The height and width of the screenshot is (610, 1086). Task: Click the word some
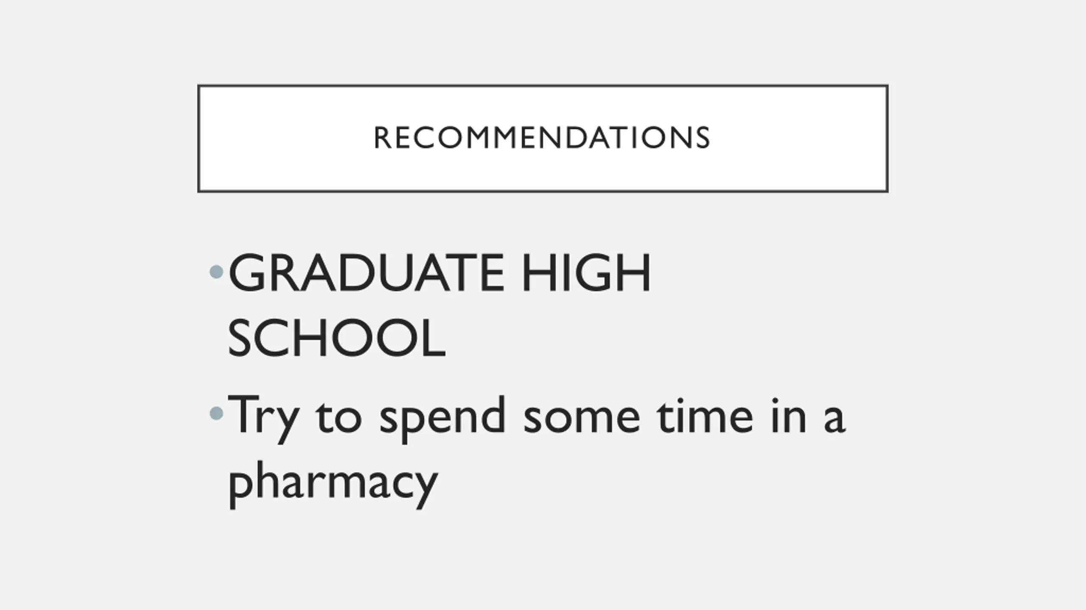click(581, 417)
